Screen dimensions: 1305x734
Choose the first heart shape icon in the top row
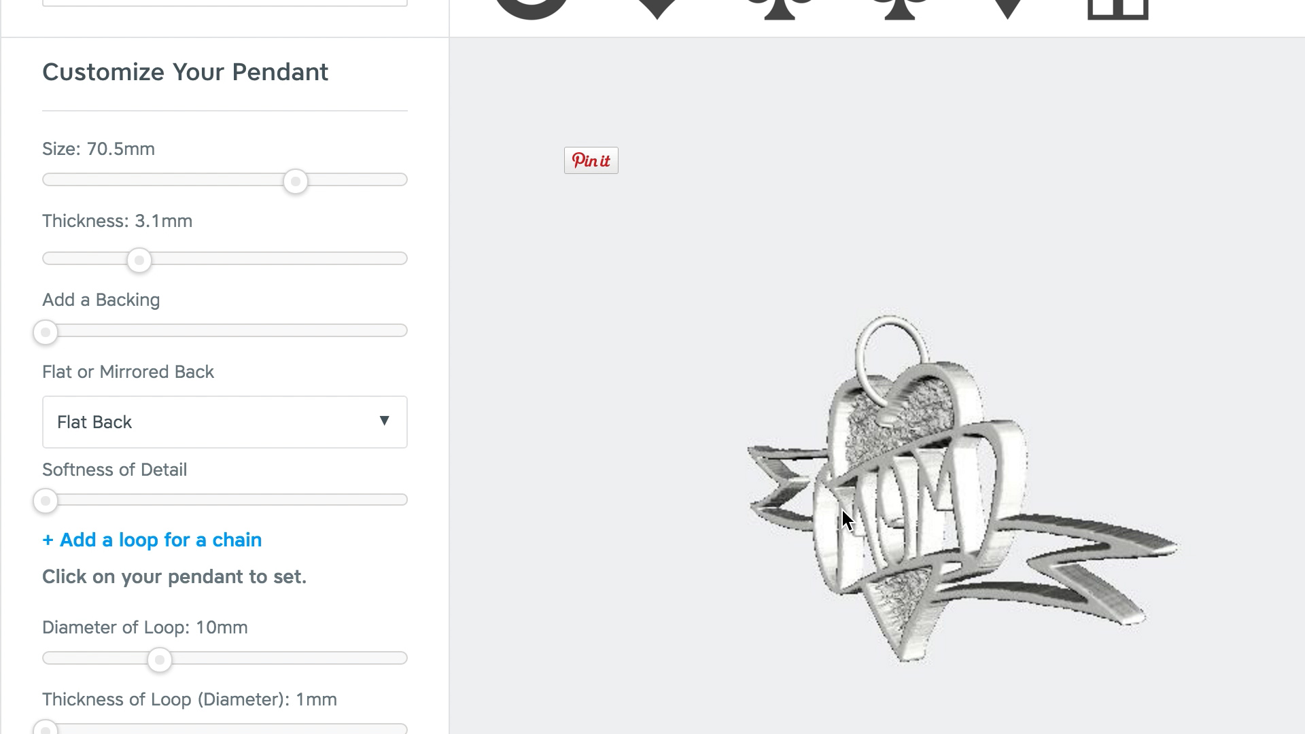(x=657, y=8)
